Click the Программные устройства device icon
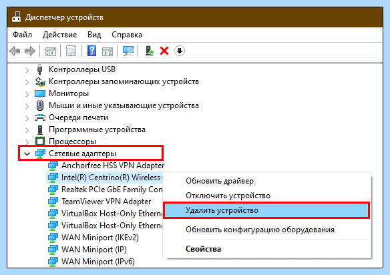This screenshot has height=275, width=390. [40, 129]
